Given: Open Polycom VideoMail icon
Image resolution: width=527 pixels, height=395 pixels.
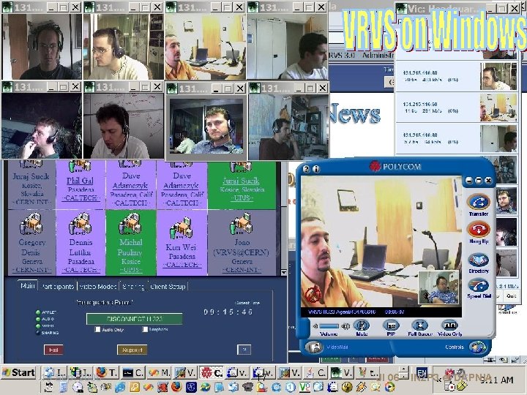Looking at the screenshot, I should coord(315,347).
